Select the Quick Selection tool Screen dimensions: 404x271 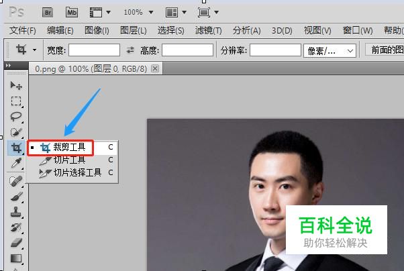(16, 132)
